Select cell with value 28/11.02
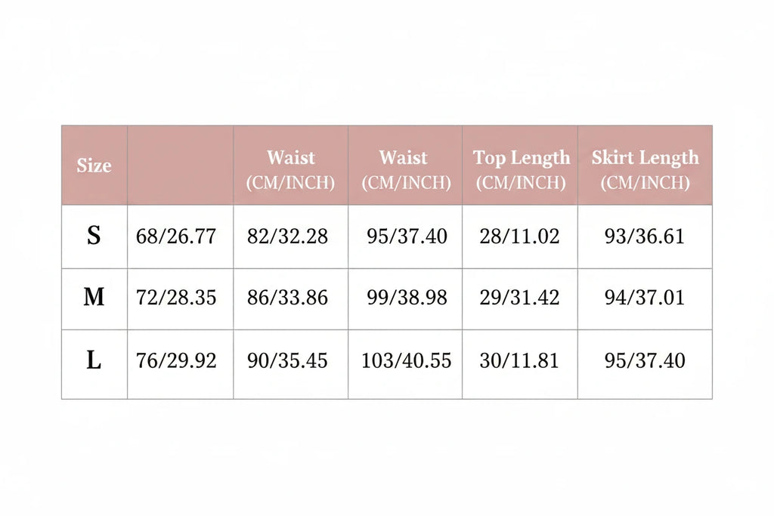The width and height of the screenshot is (774, 516). click(x=520, y=236)
